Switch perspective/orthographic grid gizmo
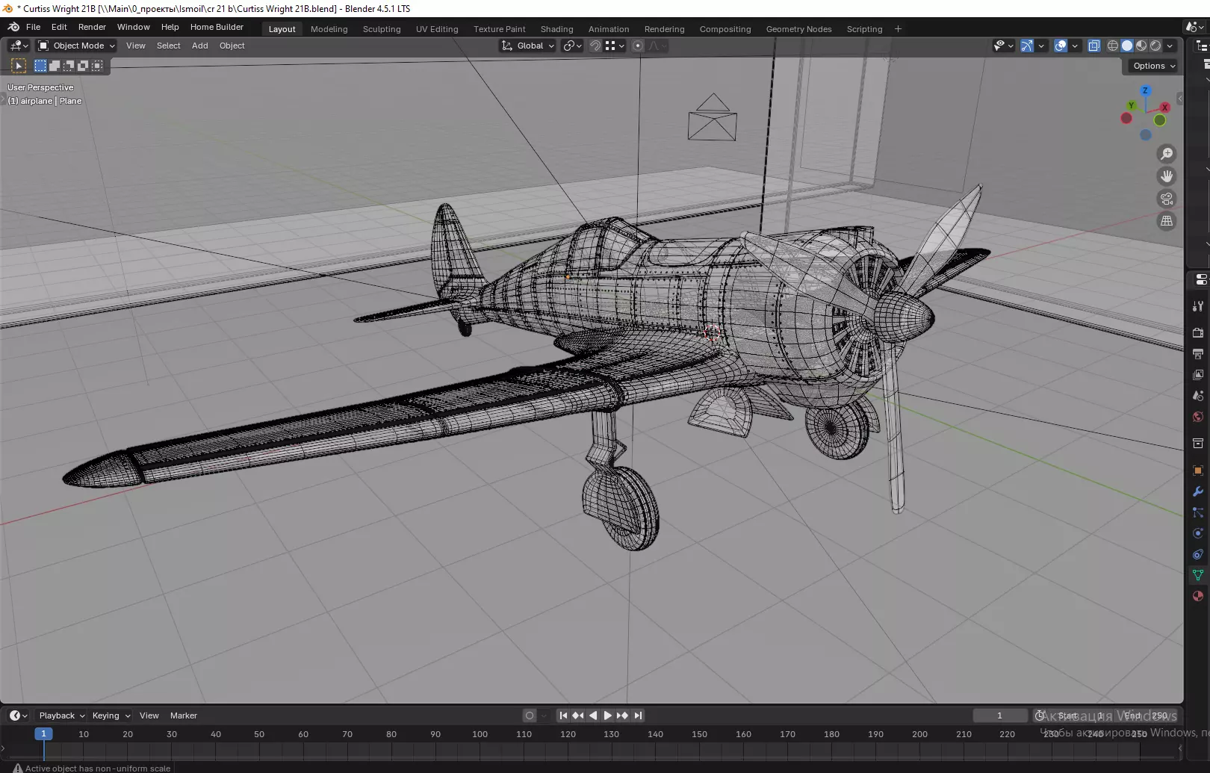Screen dimensions: 1210x773 [1167, 221]
